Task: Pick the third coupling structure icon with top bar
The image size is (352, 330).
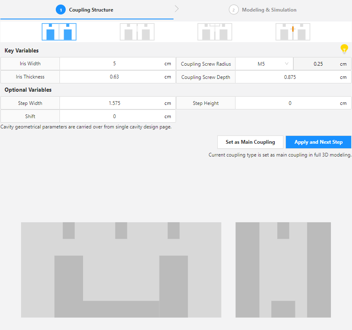Action: 215,32
